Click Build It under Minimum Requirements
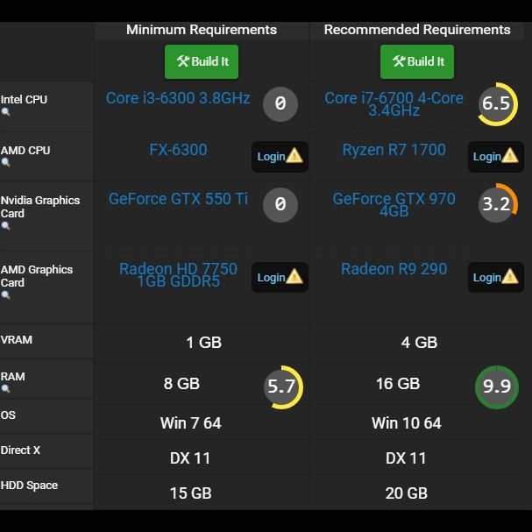The height and width of the screenshot is (532, 532). [202, 61]
